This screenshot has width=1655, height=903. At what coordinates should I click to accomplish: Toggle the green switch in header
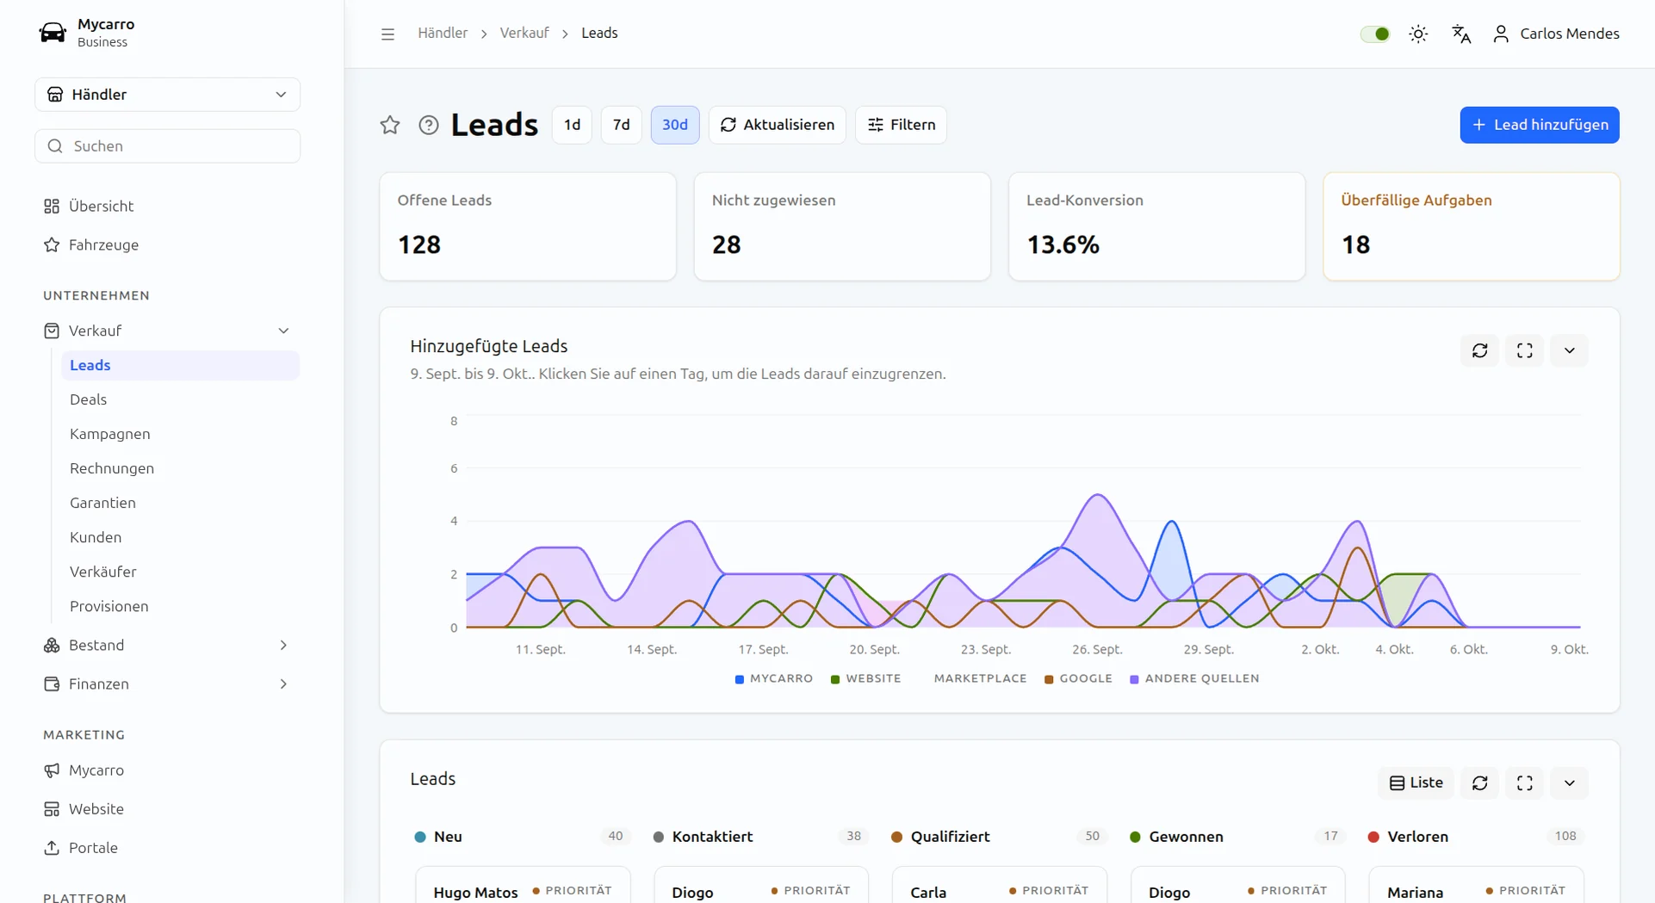point(1375,34)
